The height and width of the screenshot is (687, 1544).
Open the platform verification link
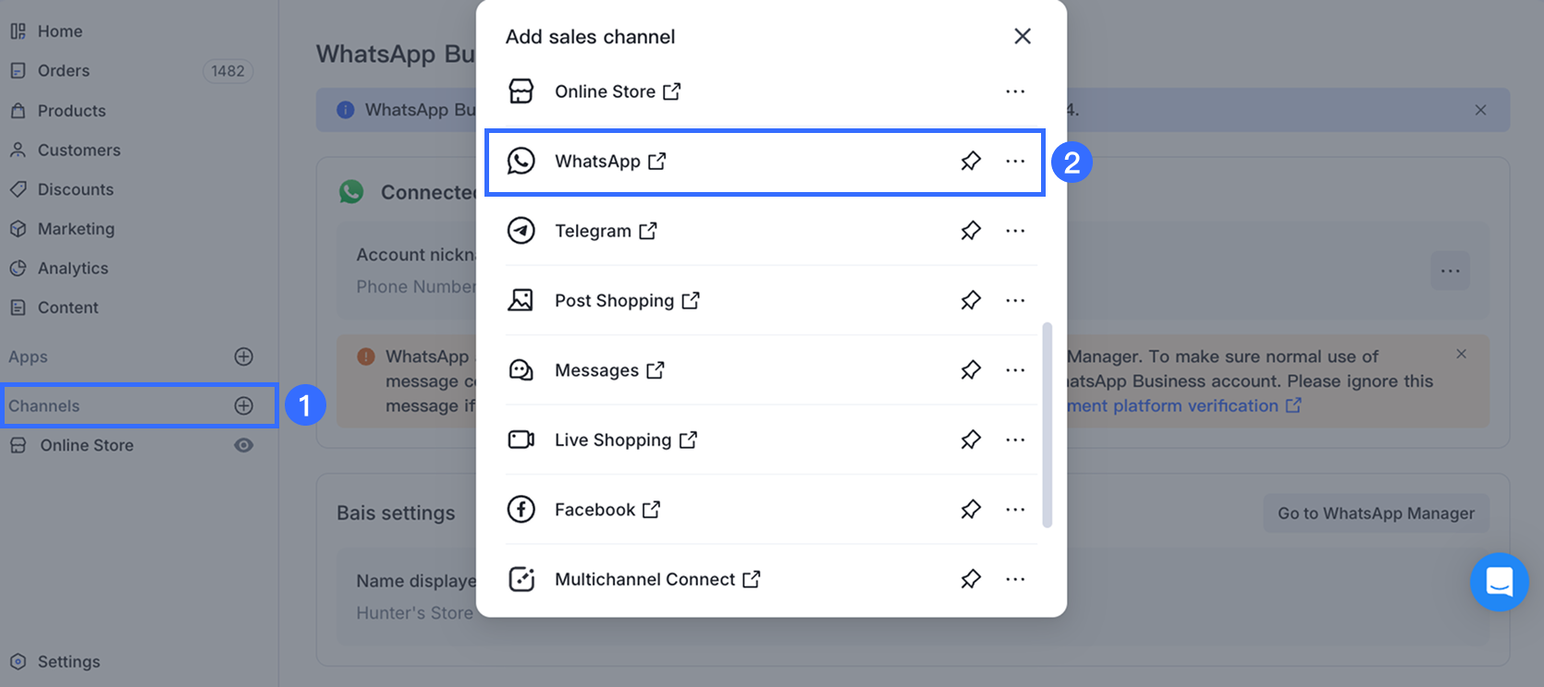click(1183, 406)
